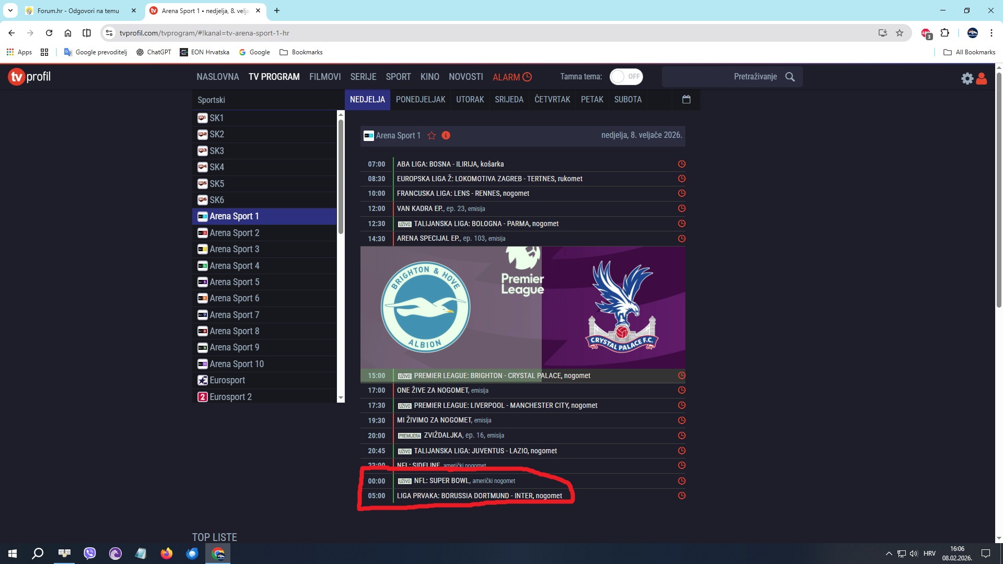Select Eurosport 2 channel
Image resolution: width=1003 pixels, height=564 pixels.
(x=230, y=397)
